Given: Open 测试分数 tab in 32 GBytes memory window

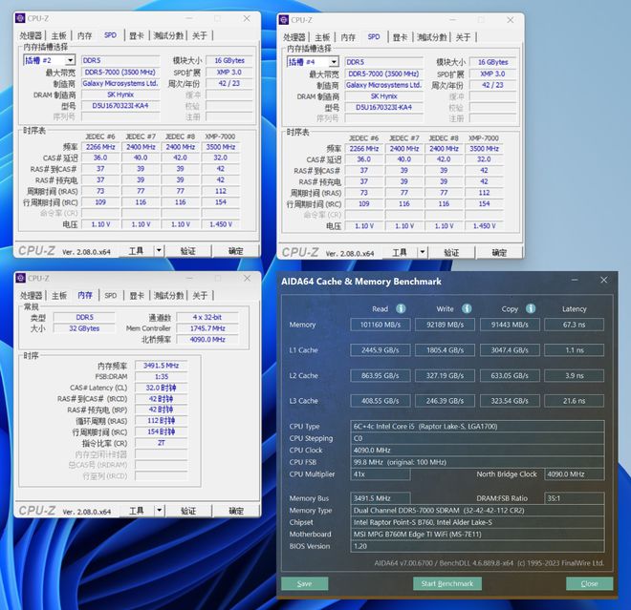Looking at the screenshot, I should point(168,296).
